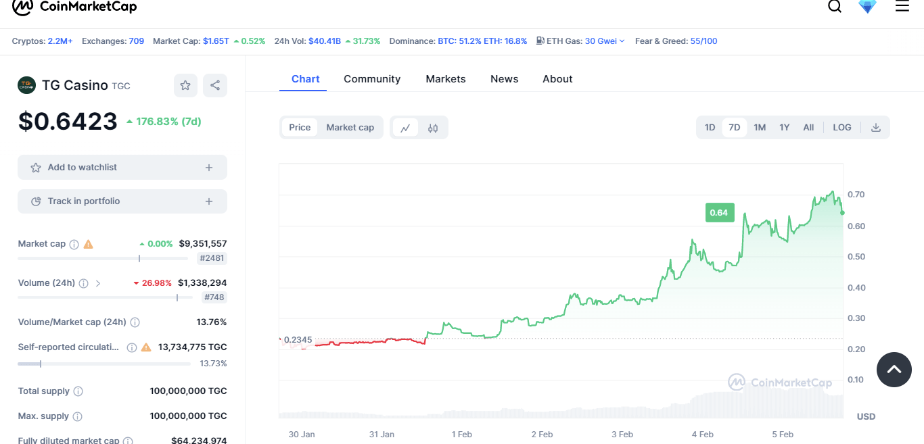
Task: Set chart range to 1M
Action: pyautogui.click(x=760, y=128)
